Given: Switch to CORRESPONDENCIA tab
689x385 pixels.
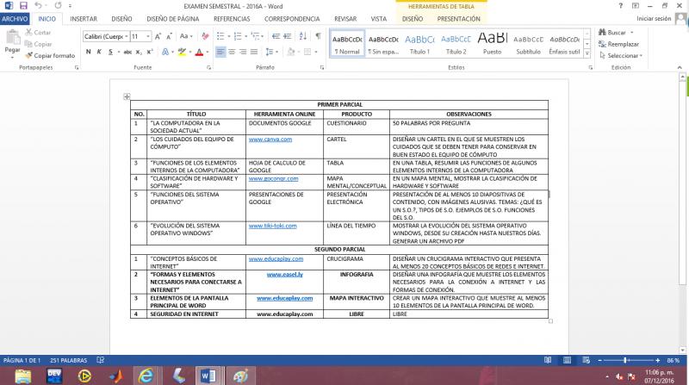Looking at the screenshot, I should pyautogui.click(x=292, y=19).
